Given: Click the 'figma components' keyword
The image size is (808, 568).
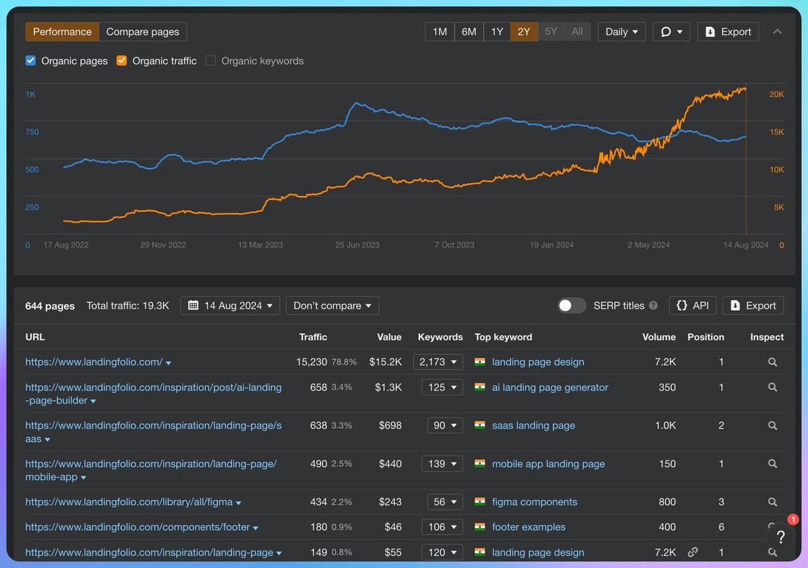Looking at the screenshot, I should (x=535, y=502).
